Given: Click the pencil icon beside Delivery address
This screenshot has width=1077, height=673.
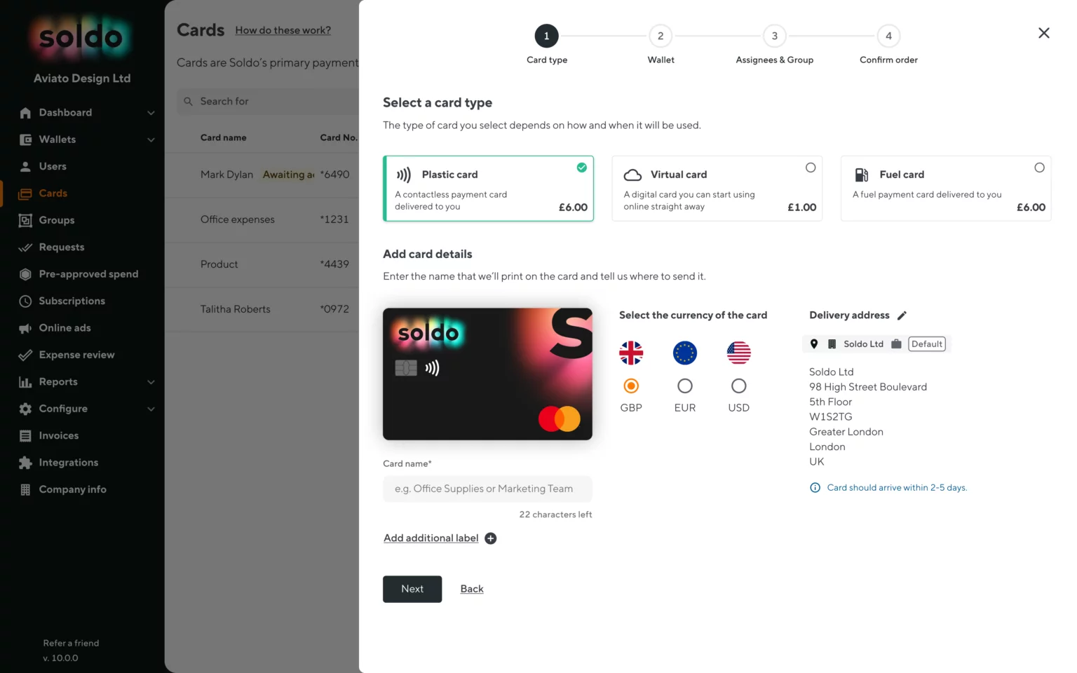Looking at the screenshot, I should coord(902,315).
